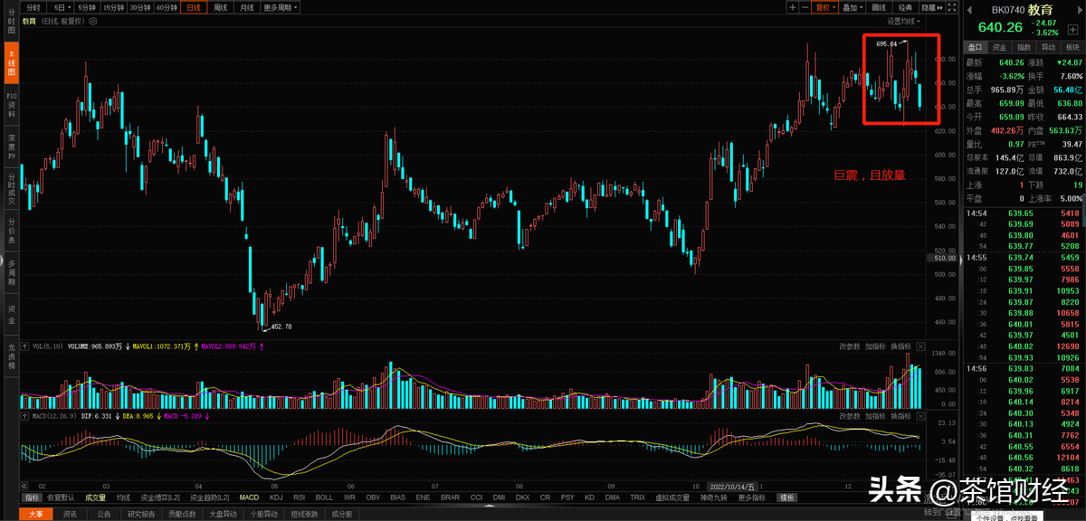Click the 经典 layout button
The height and width of the screenshot is (521, 1086).
click(x=905, y=7)
